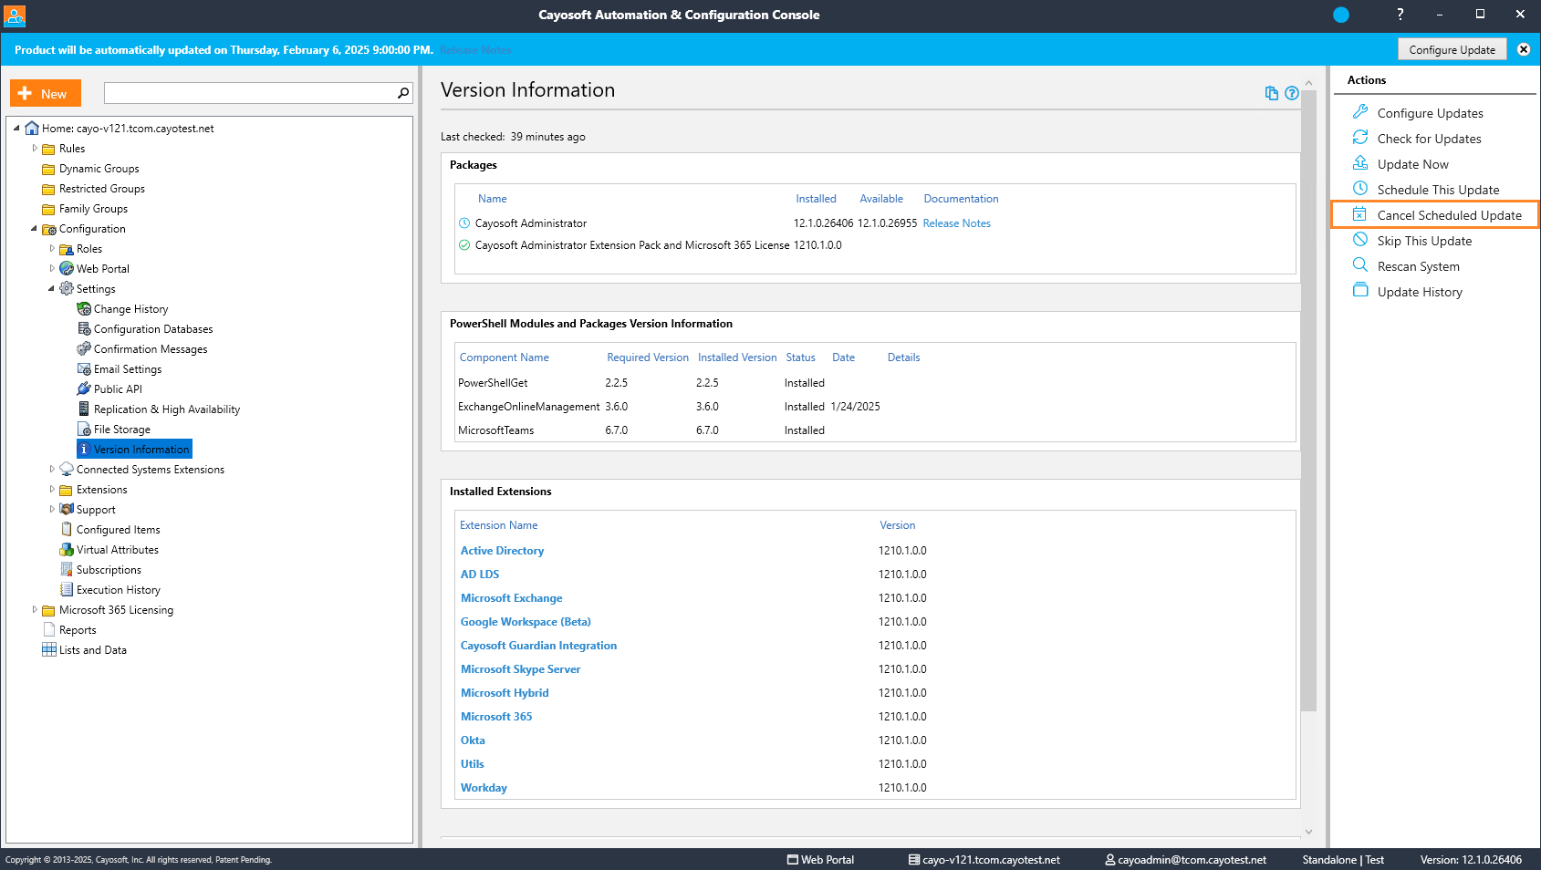The height and width of the screenshot is (870, 1541).
Task: Collapse the Settings tree node
Action: (51, 288)
